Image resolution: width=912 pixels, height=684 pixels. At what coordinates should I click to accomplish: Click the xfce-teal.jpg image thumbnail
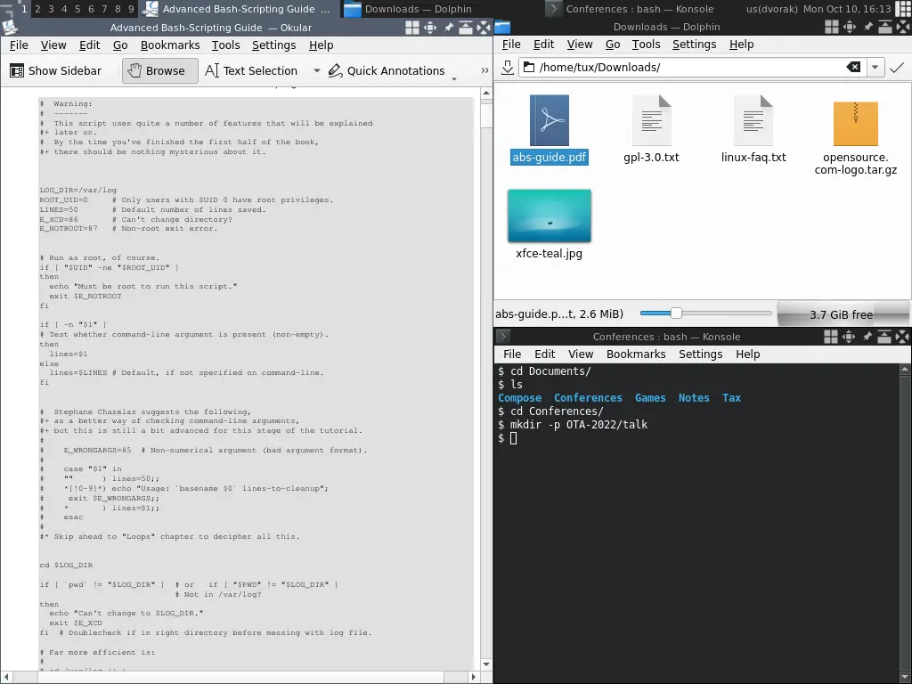click(550, 216)
